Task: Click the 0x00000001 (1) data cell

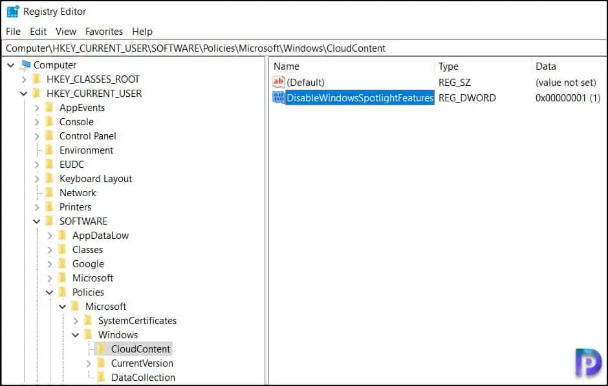Action: pos(568,98)
